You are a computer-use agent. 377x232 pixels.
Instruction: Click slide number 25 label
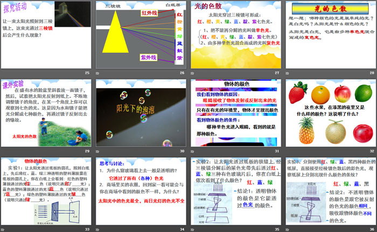pyautogui.click(x=87, y=73)
